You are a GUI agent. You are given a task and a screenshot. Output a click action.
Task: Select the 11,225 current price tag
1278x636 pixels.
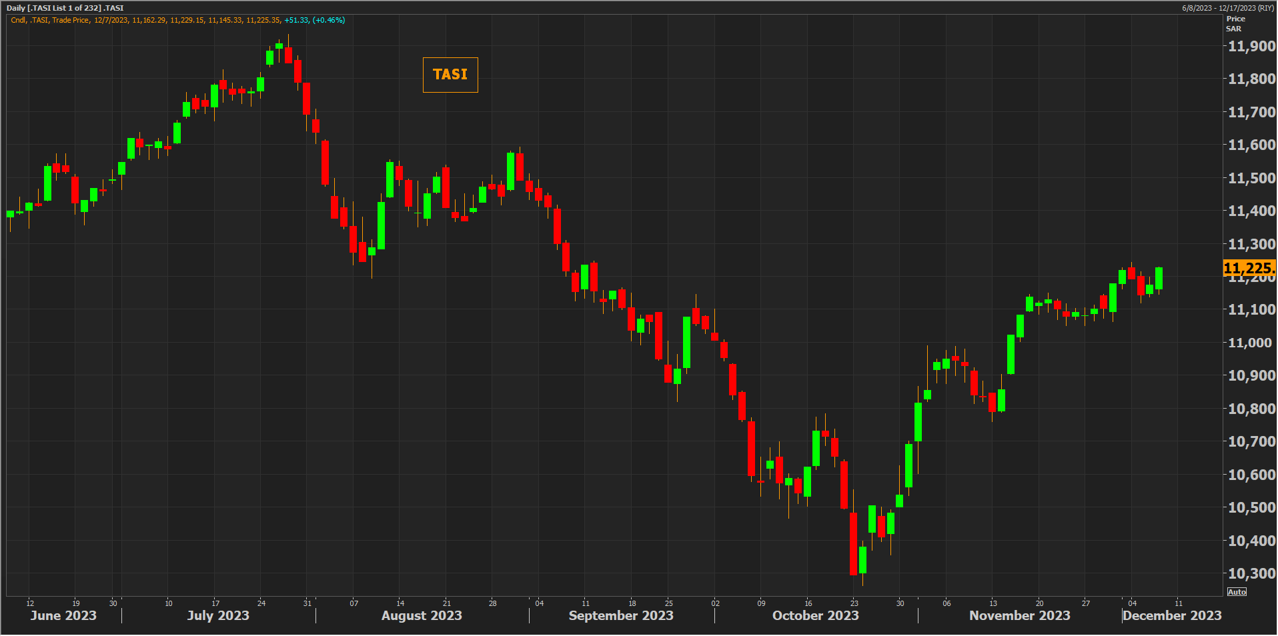tap(1248, 268)
